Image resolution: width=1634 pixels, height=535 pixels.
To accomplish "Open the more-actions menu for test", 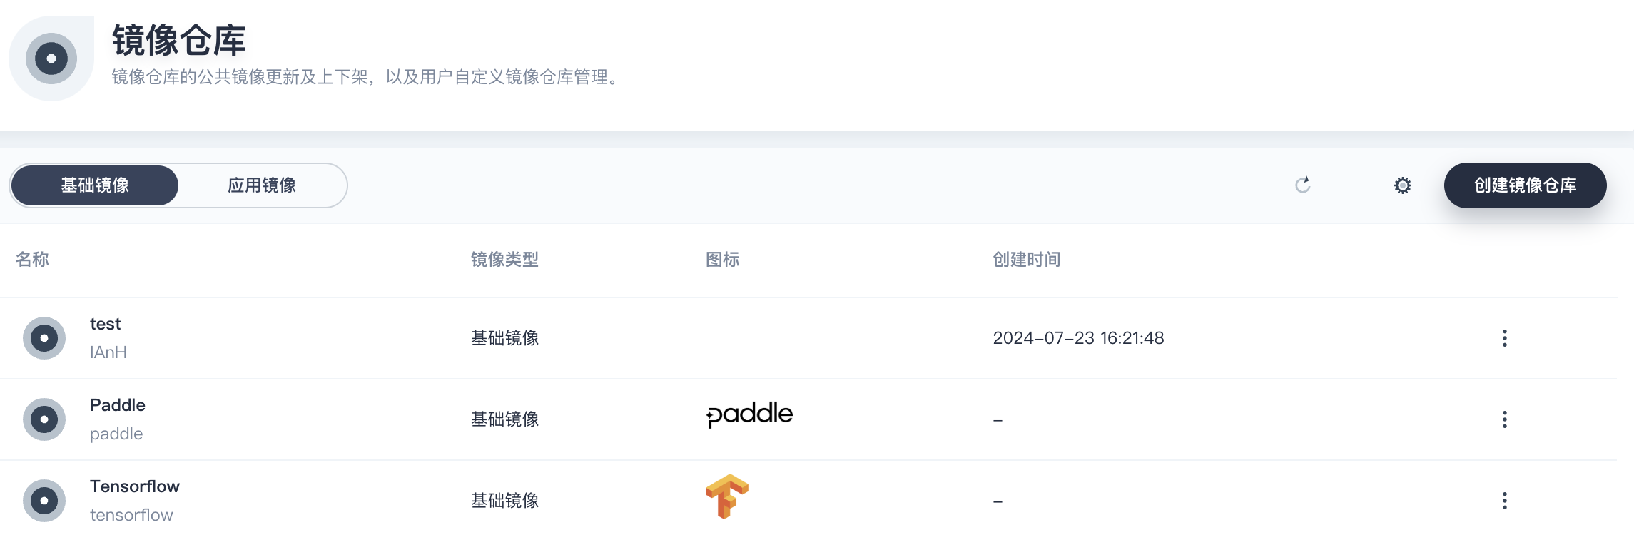I will pyautogui.click(x=1504, y=338).
